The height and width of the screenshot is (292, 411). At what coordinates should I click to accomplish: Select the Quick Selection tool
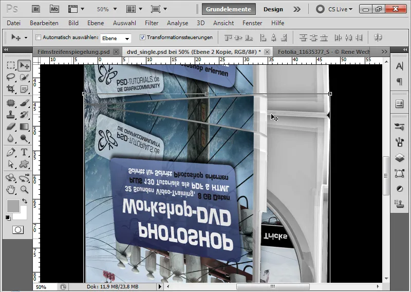point(24,77)
